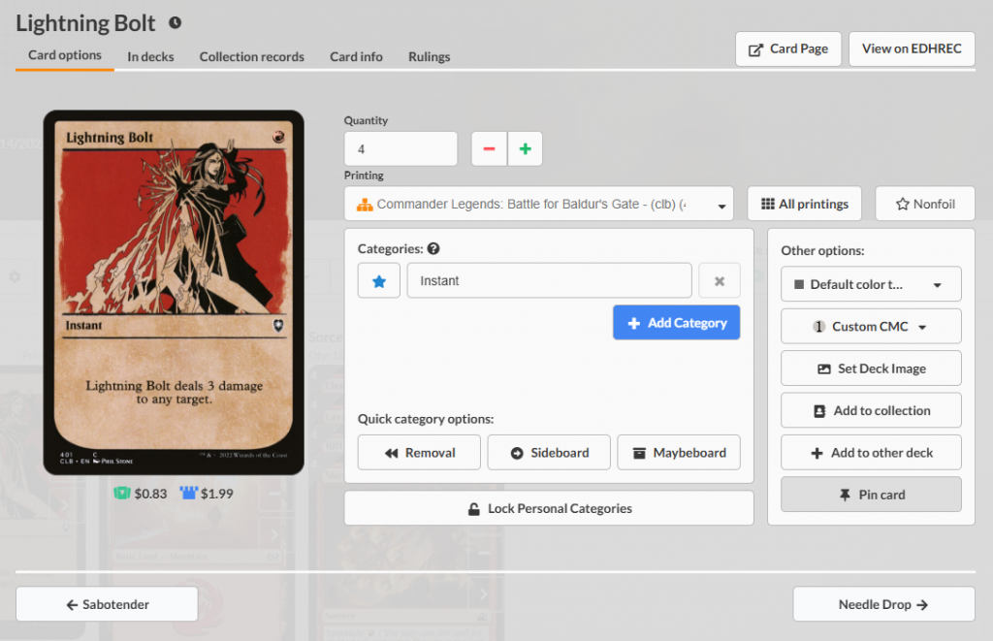This screenshot has height=641, width=993.
Task: Click inside the Quantity input field
Action: 400,148
